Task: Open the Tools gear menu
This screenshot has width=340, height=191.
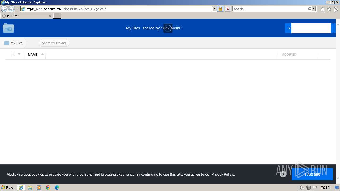Action: pyautogui.click(x=336, y=9)
